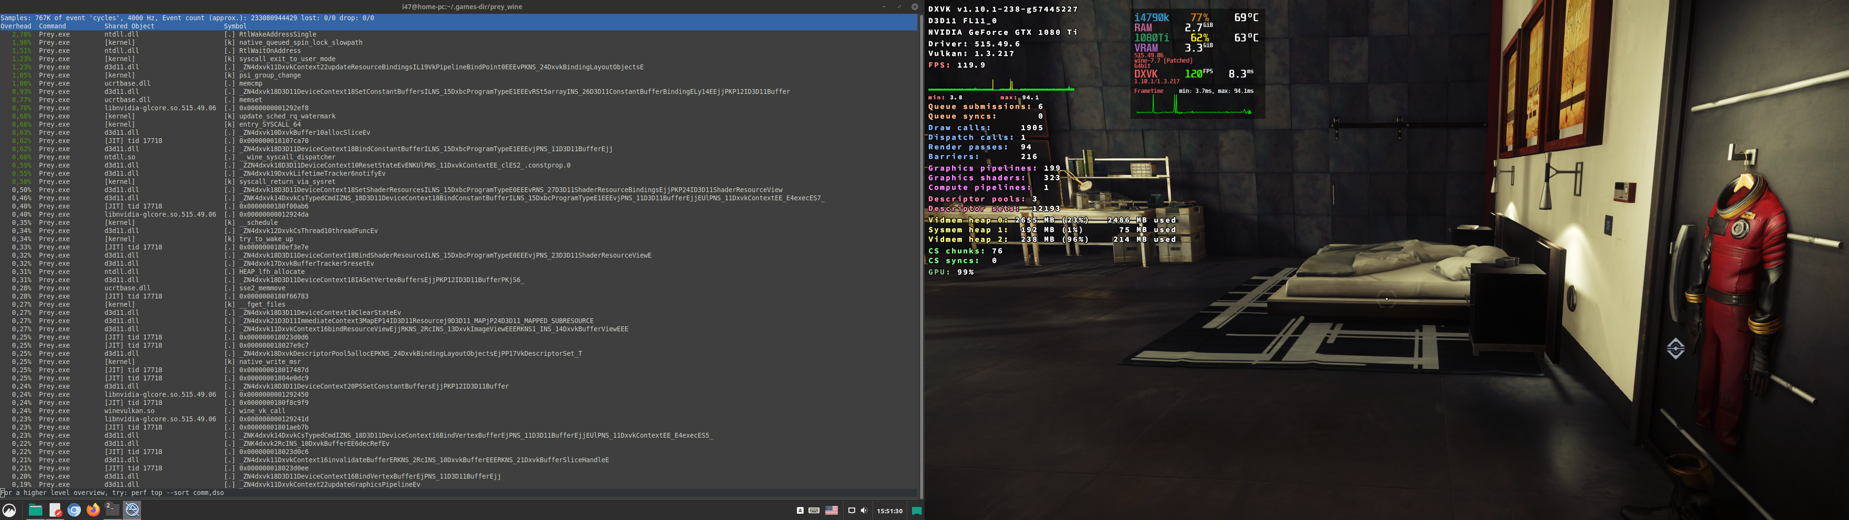Click the GPU: 99% HUD readout
1849x520 pixels.
click(x=951, y=273)
